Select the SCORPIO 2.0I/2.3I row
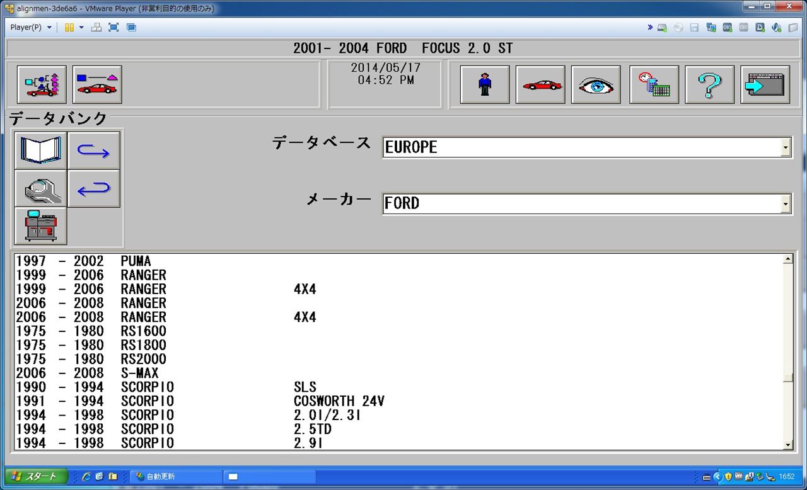 [x=398, y=415]
